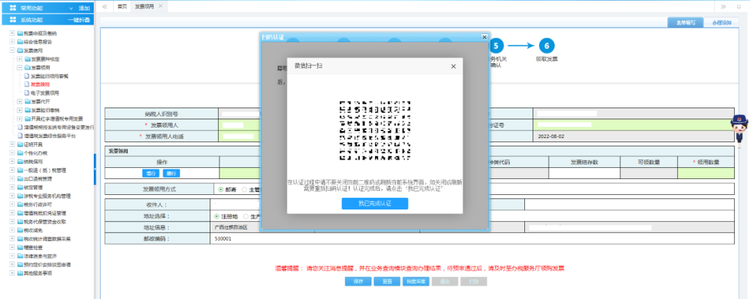Click the double-left-arrow tab scroll icon
Image resolution: width=750 pixels, height=299 pixels.
coord(105,6)
